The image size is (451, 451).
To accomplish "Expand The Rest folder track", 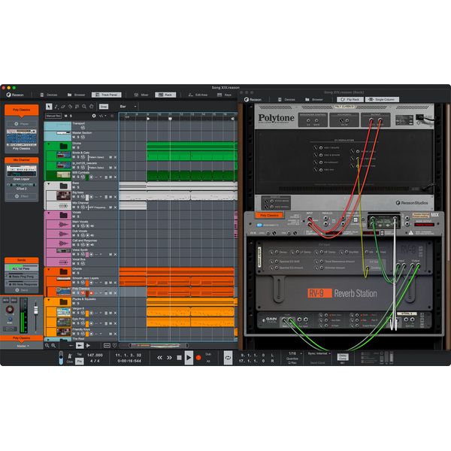I will pyautogui.click(x=49, y=340).
